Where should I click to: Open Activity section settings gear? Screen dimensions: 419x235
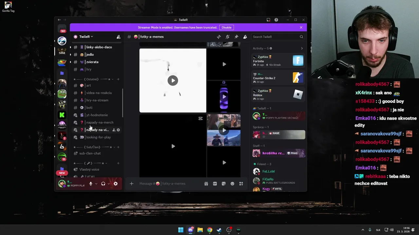coord(271,48)
